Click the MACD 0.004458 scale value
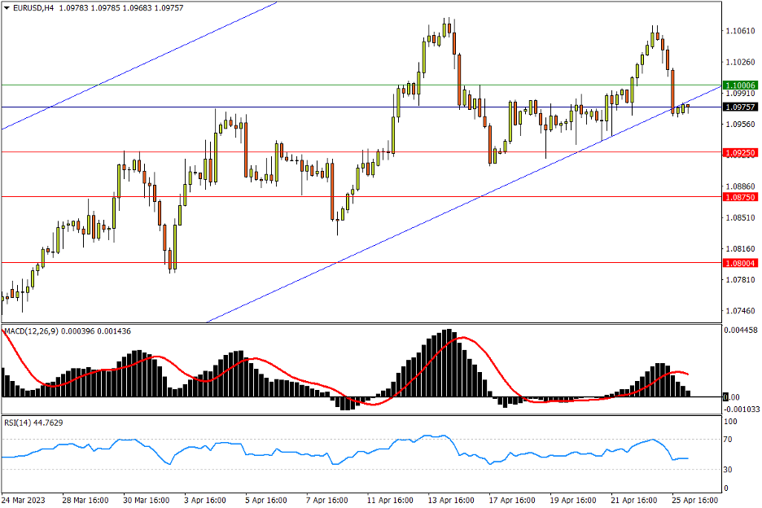 click(742, 331)
